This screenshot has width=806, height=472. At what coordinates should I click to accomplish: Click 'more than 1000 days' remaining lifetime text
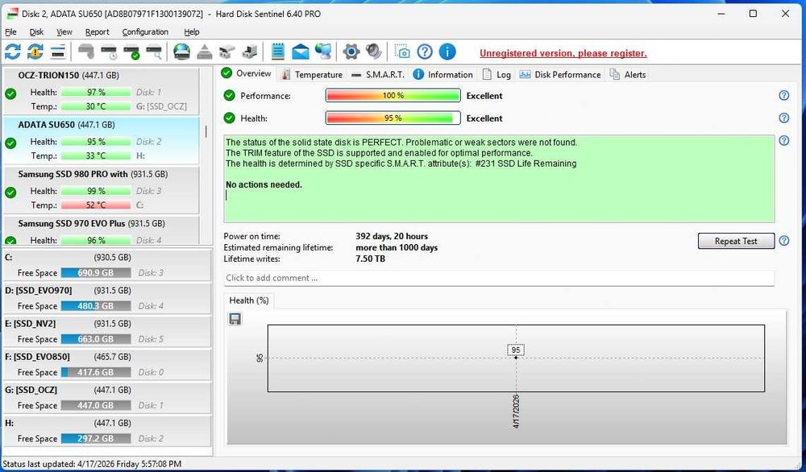[397, 247]
